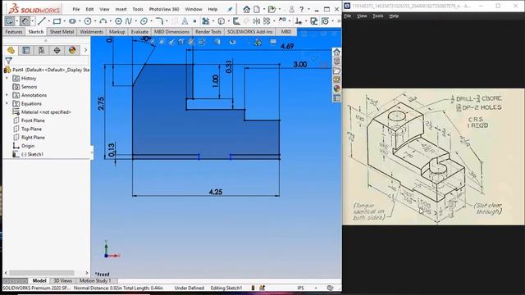Expand more manager tabs chevron
The width and height of the screenshot is (525, 295).
point(85,50)
